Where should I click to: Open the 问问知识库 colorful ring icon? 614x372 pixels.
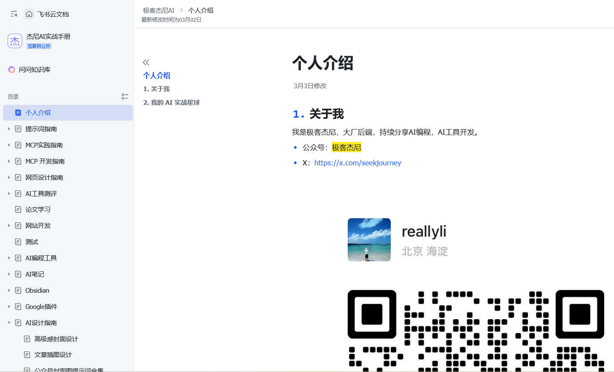[x=12, y=69]
